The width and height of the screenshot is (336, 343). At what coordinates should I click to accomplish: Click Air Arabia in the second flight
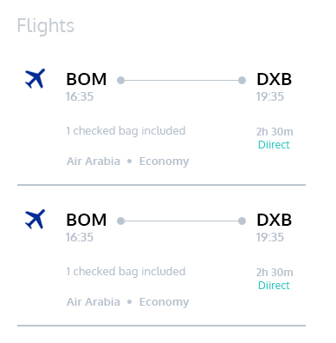point(94,302)
